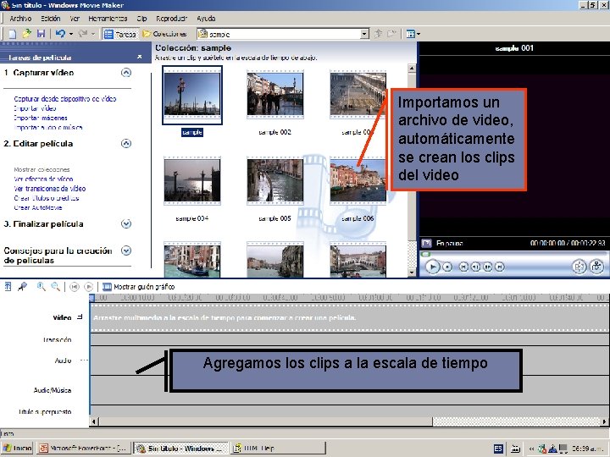
Task: Expand the Vídeo track plus icon
Action: click(x=80, y=317)
